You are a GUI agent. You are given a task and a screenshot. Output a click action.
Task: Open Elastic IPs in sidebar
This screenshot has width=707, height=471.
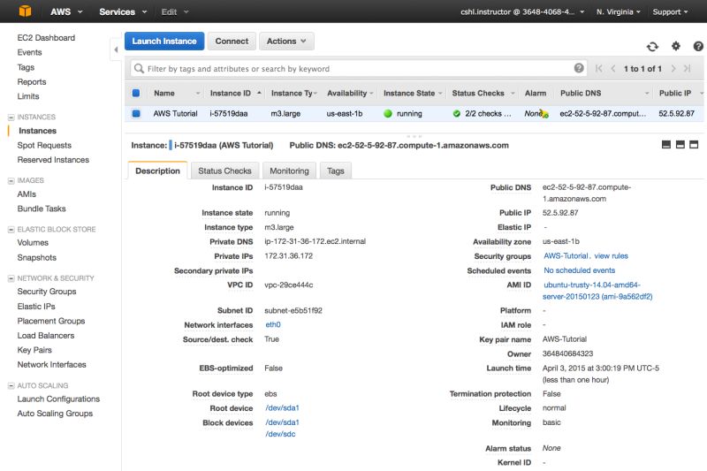(x=36, y=307)
